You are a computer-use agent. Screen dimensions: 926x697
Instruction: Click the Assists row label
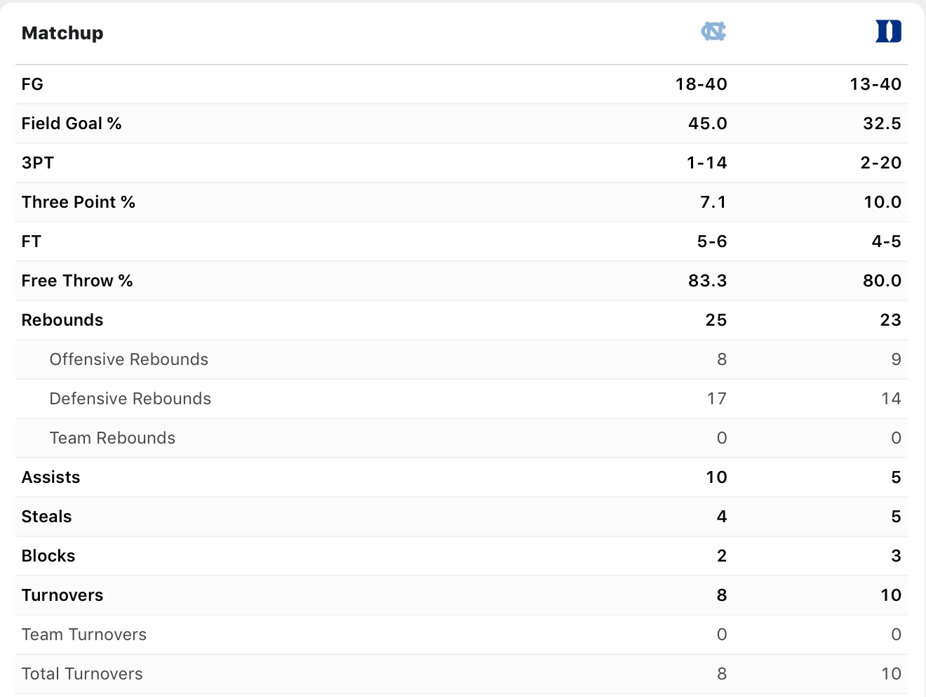point(51,477)
